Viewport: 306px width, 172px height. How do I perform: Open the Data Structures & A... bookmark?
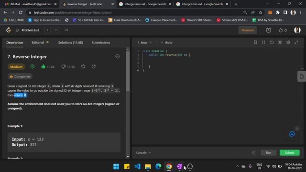pos(125,20)
